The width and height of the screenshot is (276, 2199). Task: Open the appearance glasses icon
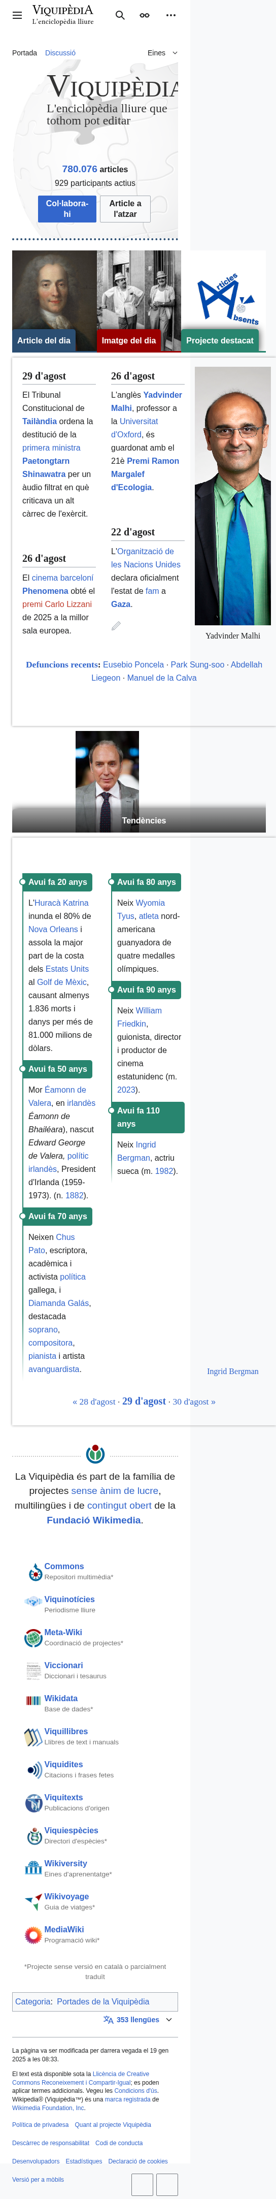(145, 15)
